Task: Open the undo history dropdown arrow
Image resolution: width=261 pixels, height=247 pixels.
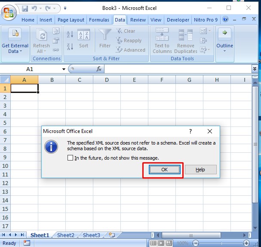Action: 40,8
